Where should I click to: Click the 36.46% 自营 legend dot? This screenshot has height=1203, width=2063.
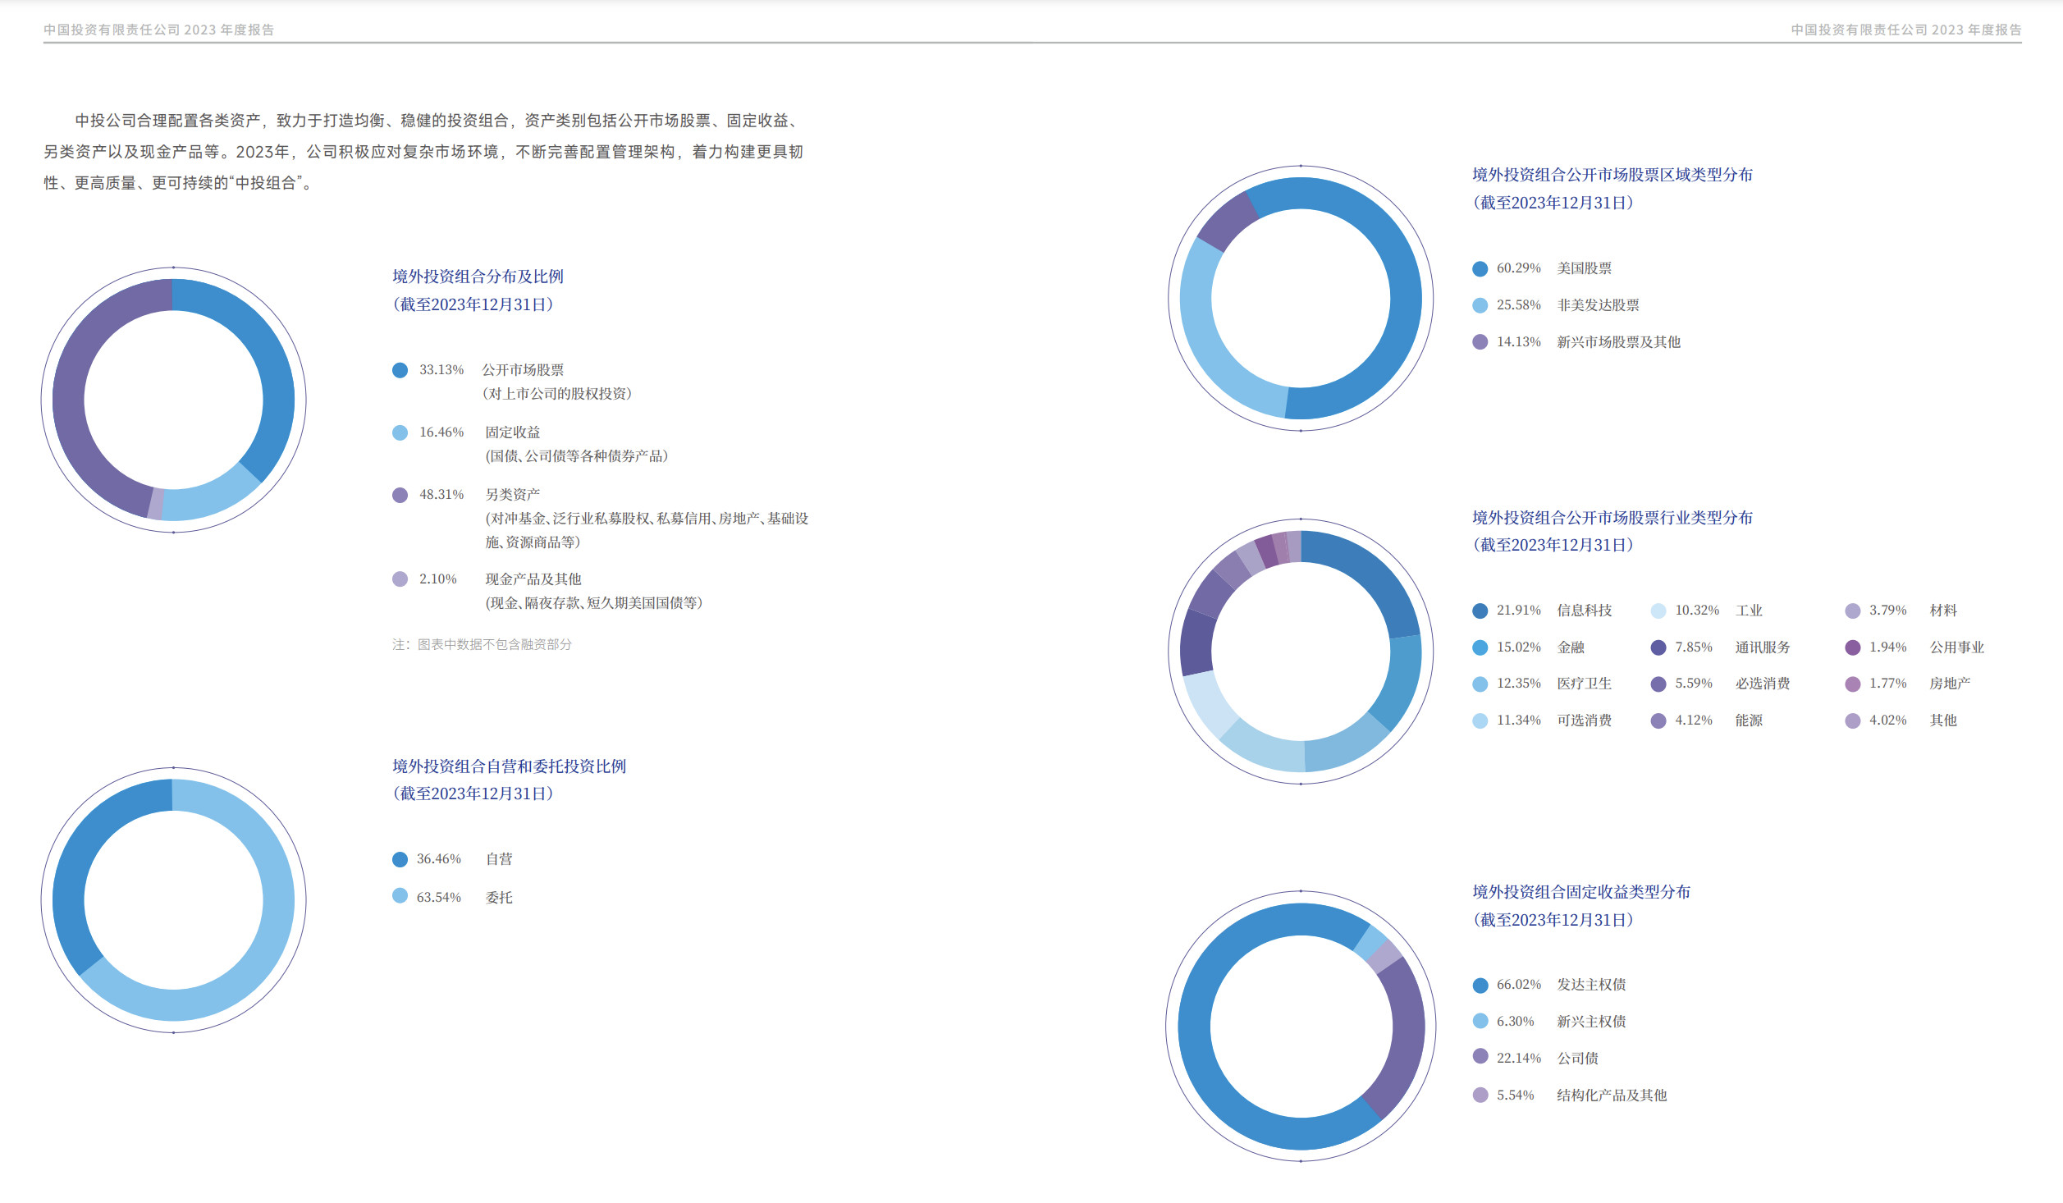pyautogui.click(x=400, y=859)
